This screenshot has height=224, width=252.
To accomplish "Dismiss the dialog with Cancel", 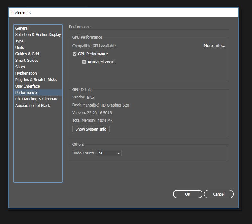I will tap(219, 194).
